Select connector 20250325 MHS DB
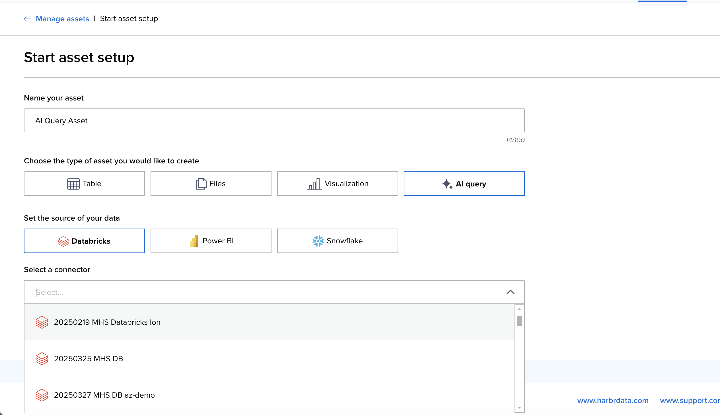Viewport: 720px width, 415px height. pos(270,359)
